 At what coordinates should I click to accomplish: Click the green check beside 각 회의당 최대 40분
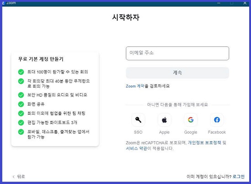(21, 81)
